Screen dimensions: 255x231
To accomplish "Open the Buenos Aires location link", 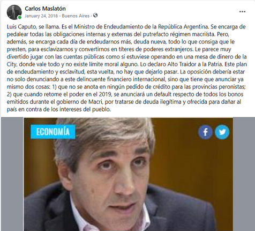I will (x=76, y=16).
